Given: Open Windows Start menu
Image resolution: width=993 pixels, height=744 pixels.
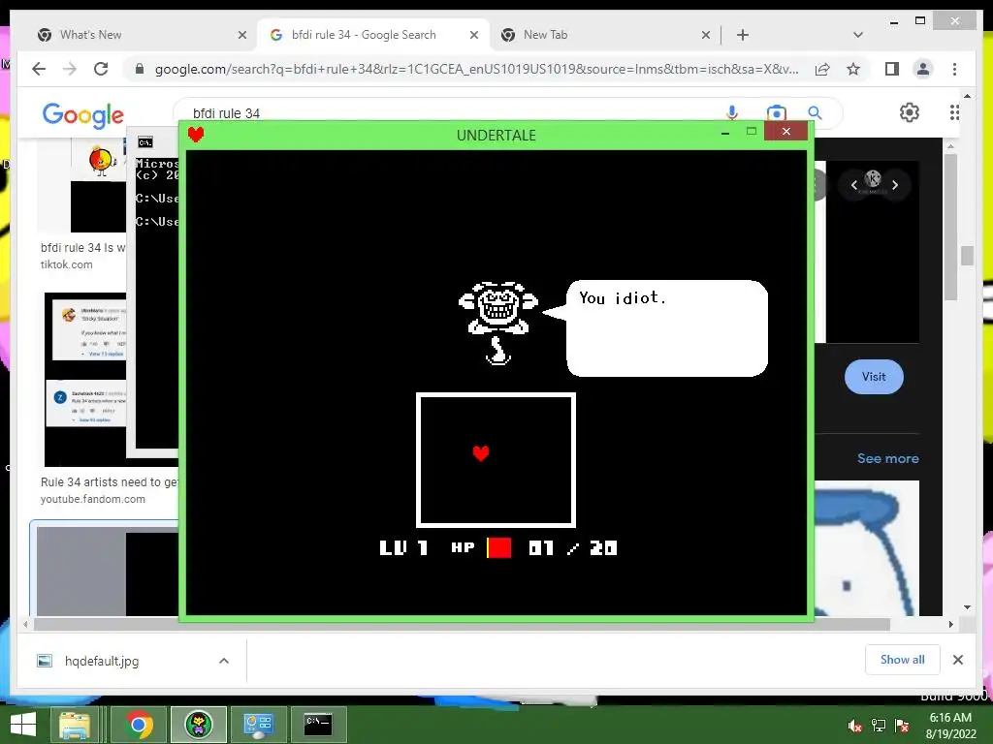Looking at the screenshot, I should pos(23,725).
